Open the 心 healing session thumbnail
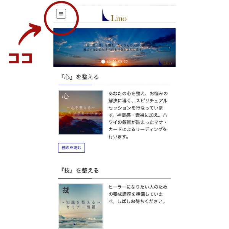 click(81, 113)
